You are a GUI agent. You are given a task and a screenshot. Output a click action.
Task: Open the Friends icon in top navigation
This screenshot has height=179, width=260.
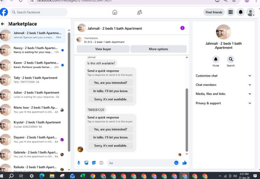click(139, 12)
